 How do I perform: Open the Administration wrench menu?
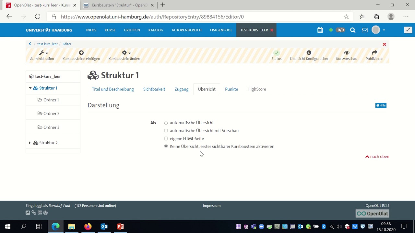coord(42,55)
